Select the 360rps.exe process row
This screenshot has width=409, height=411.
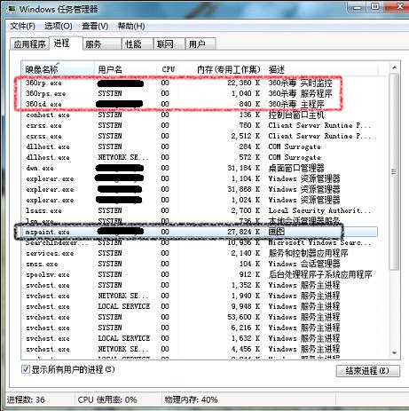coord(200,93)
